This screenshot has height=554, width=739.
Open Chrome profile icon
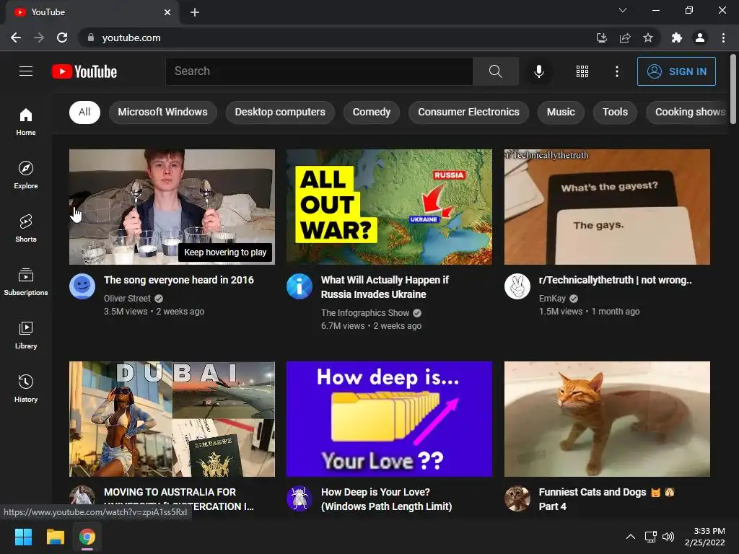pos(700,38)
